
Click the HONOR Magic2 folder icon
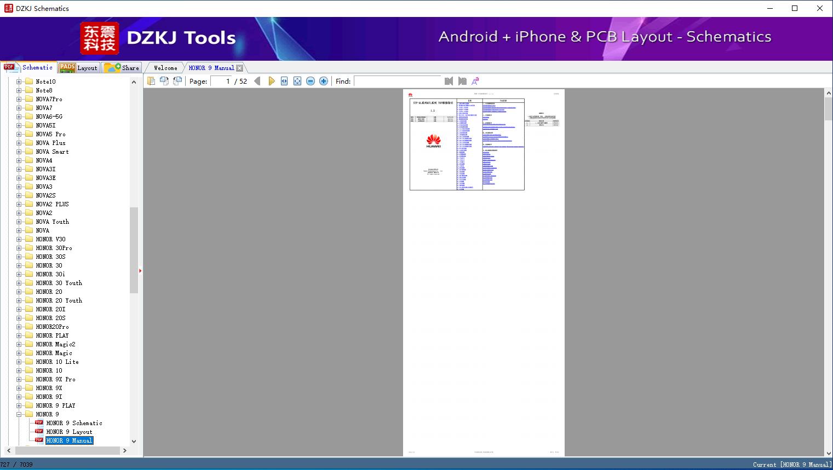pos(29,344)
